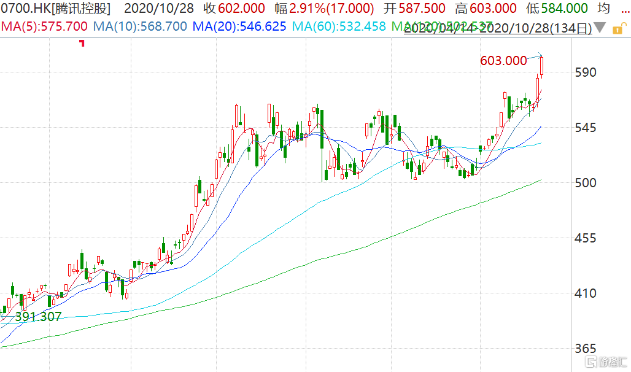Click the arrow pointing at the 603.000 high
631x372 pixels.
pyautogui.click(x=536, y=55)
